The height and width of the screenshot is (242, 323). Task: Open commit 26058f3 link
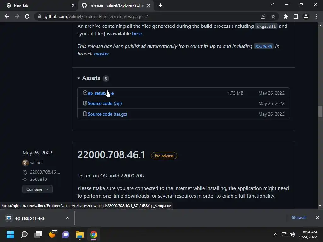coord(38,179)
